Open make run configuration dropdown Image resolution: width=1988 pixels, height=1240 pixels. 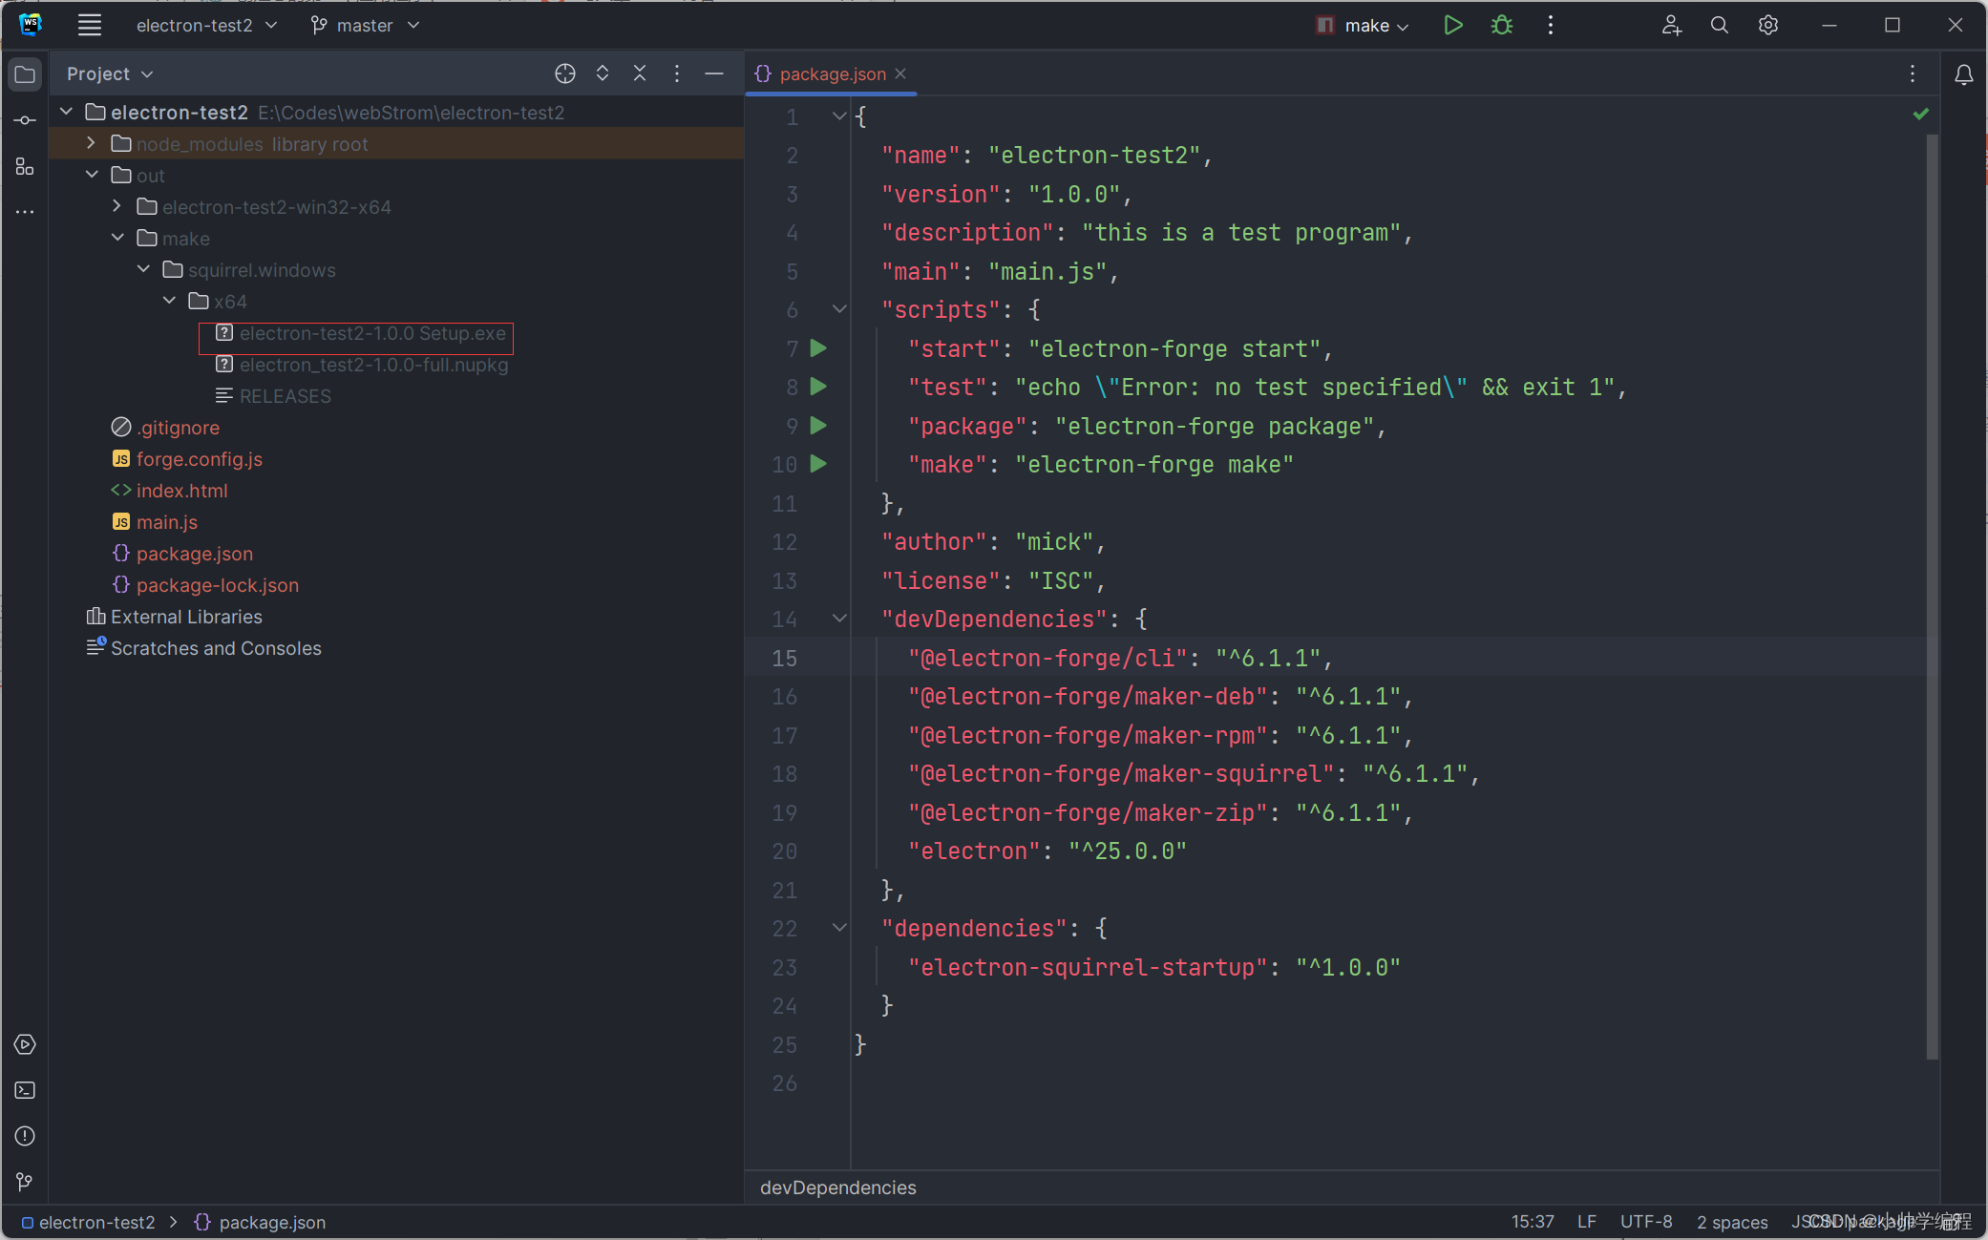point(1364,26)
